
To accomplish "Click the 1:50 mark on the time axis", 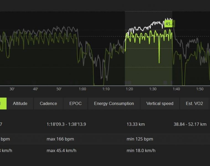I will pyautogui.click(x=200, y=89).
